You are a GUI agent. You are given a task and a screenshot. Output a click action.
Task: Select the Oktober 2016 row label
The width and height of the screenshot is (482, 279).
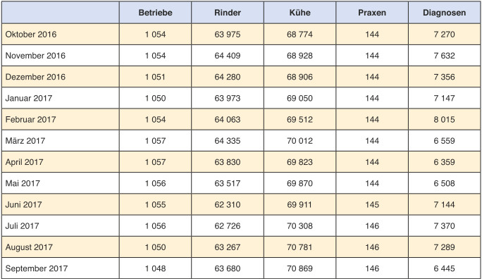(31, 34)
